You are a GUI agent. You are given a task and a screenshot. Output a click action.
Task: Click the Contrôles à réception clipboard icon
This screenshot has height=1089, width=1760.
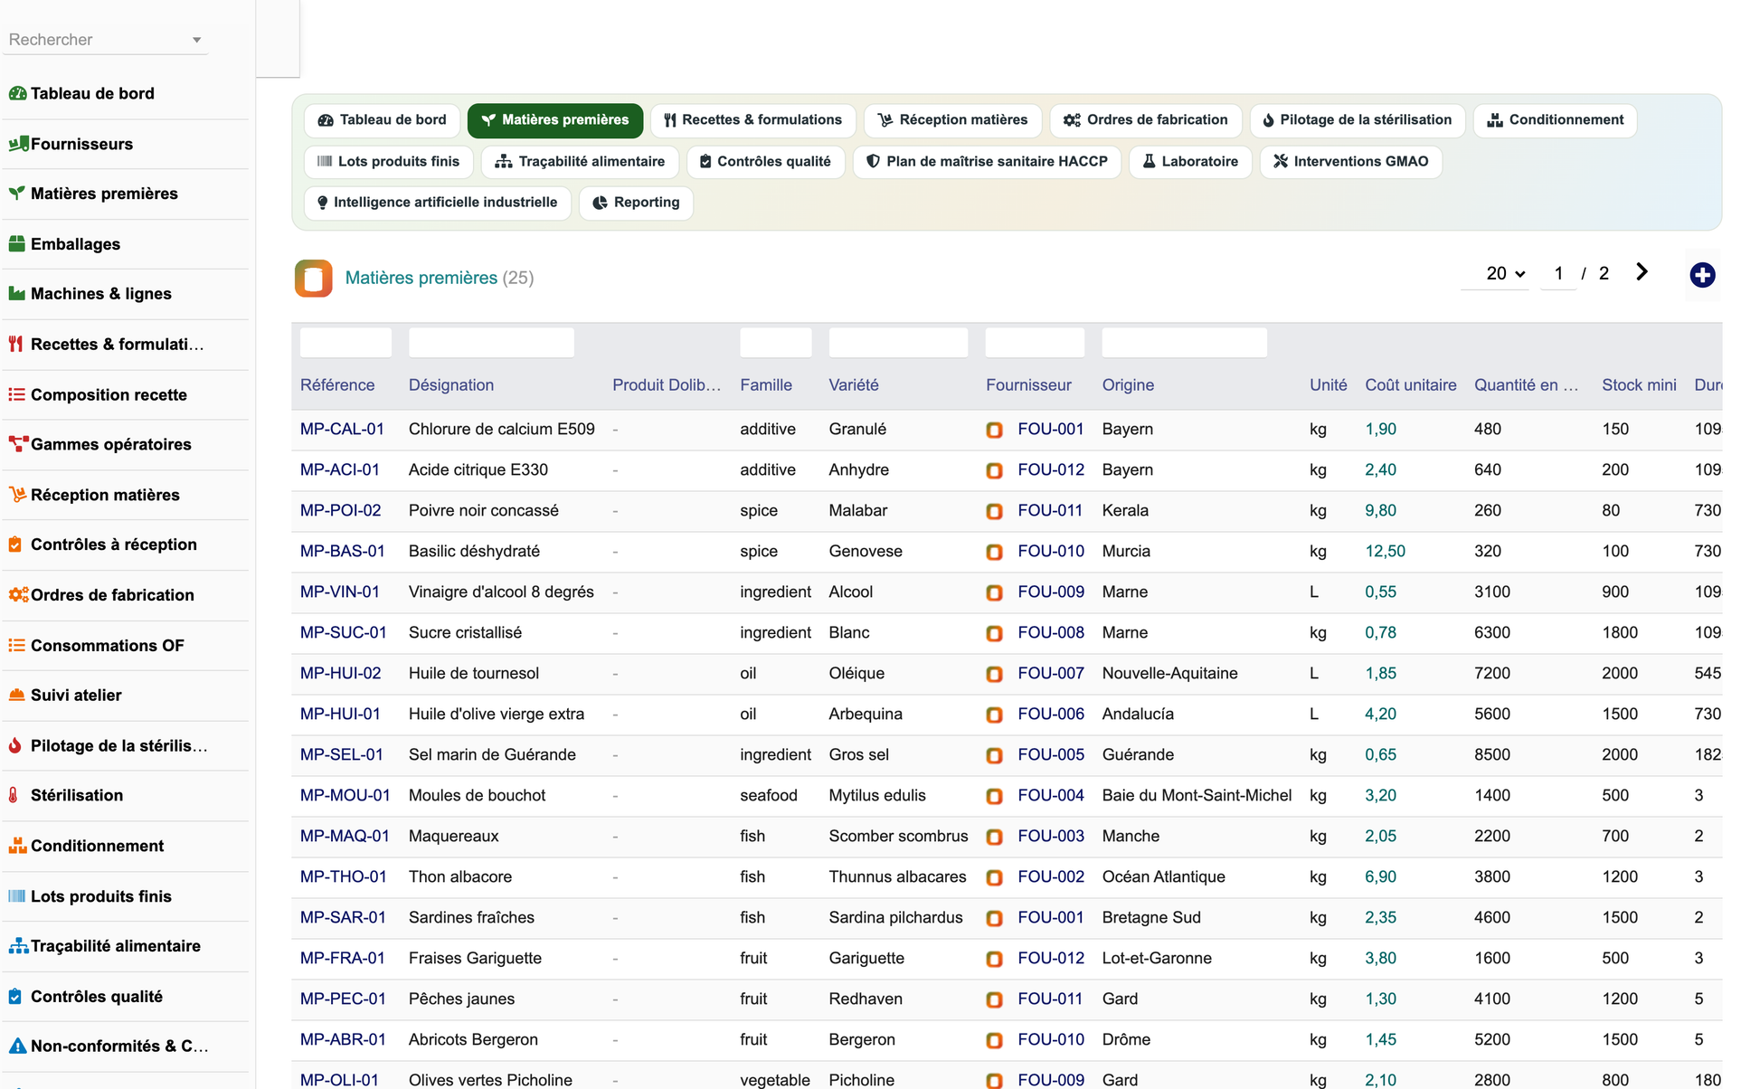15,544
